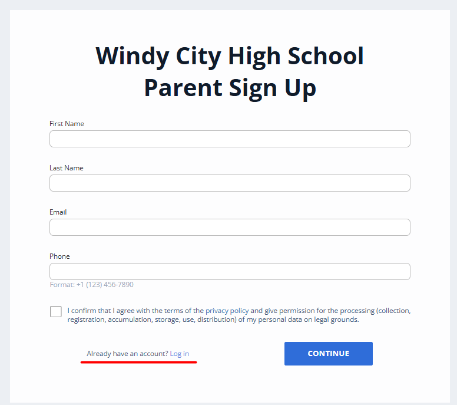Image resolution: width=457 pixels, height=405 pixels.
Task: Click the Email field label
Action: [x=58, y=212]
